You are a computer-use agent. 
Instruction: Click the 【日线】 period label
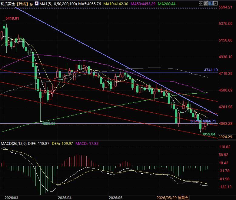(x=22, y=4)
